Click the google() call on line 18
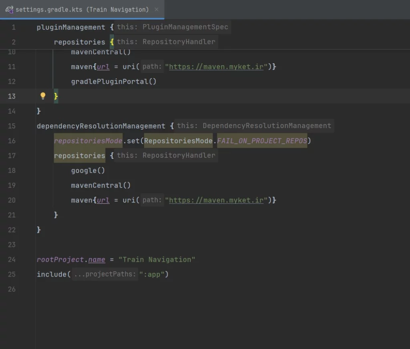The height and width of the screenshot is (349, 410). coord(88,170)
